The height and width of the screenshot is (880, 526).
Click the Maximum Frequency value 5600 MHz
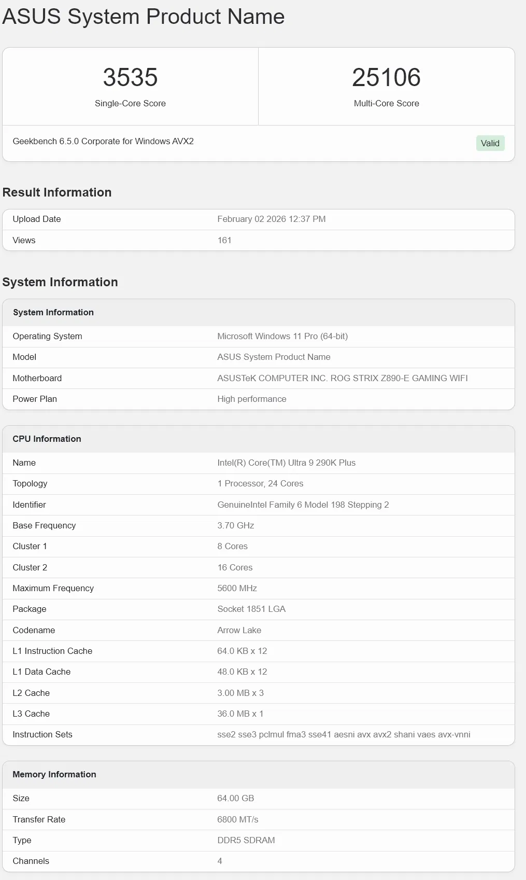237,588
